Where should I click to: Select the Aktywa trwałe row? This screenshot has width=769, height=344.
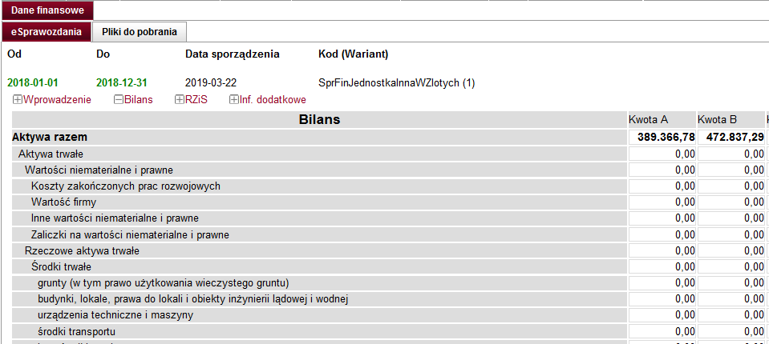51,154
